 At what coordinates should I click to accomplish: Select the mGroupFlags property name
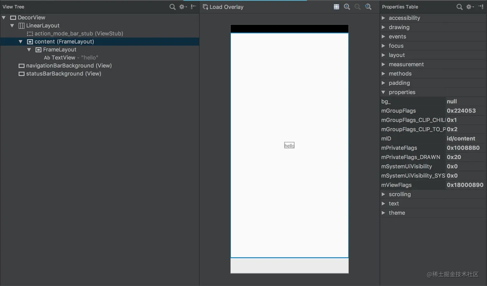[398, 111]
